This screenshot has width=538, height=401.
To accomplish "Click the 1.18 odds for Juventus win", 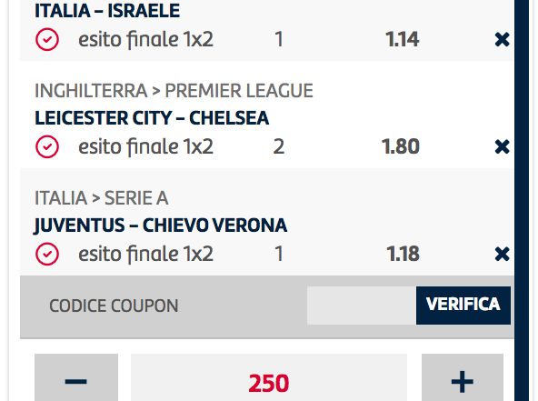I will 403,255.
